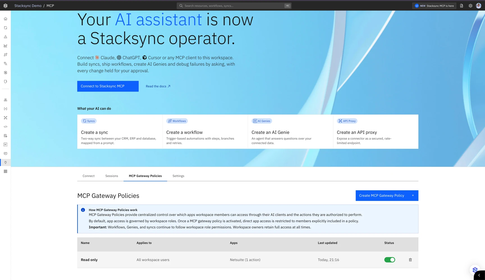Switch to the Sessions tab
485x280 pixels.
(112, 176)
